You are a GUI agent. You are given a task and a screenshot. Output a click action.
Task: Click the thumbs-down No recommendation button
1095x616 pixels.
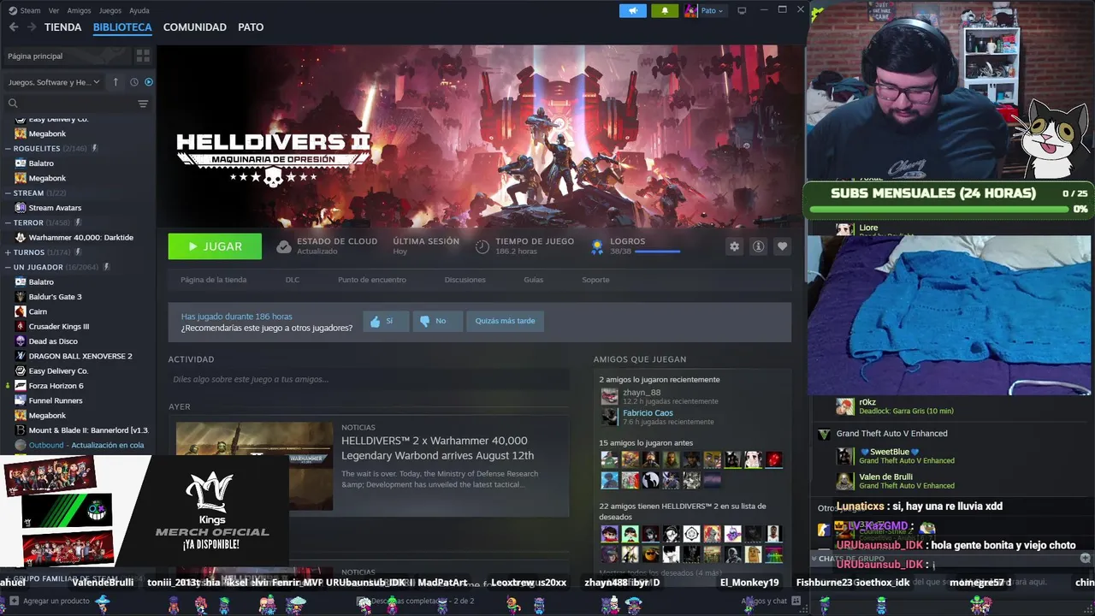(438, 321)
